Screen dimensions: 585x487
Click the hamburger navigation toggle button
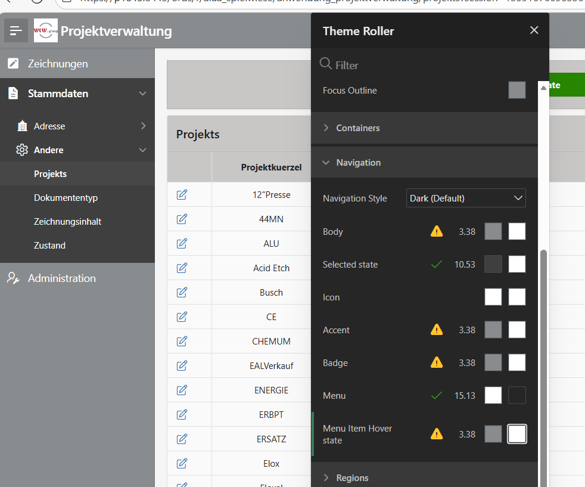(x=16, y=30)
